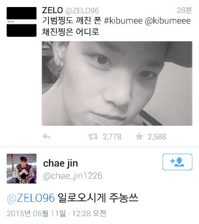This screenshot has height=224, width=199.
Task: Open the #kibumee hashtag link
Action: coord(123,21)
